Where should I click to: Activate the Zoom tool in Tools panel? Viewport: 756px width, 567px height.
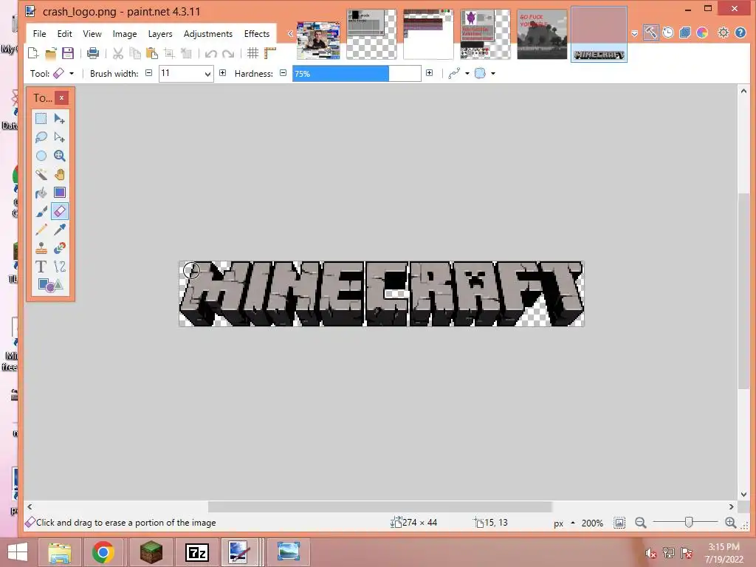[x=60, y=156]
